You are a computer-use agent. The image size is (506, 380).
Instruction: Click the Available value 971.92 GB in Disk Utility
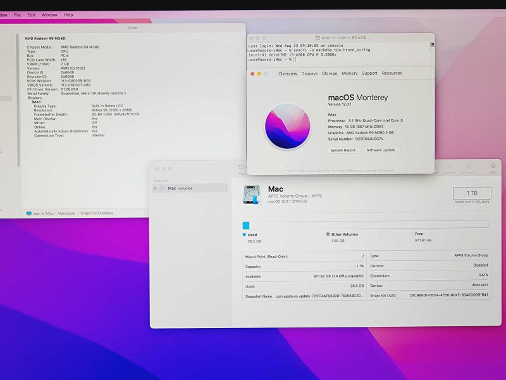click(x=338, y=276)
